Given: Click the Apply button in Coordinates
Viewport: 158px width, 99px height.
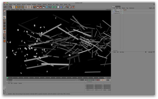Looking at the screenshot, I should 107,90.
